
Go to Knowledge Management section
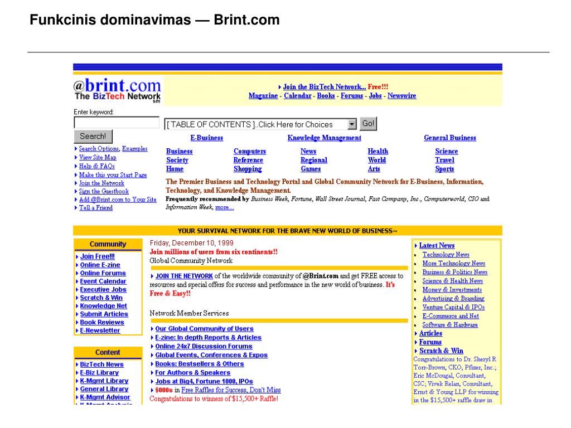(x=324, y=138)
